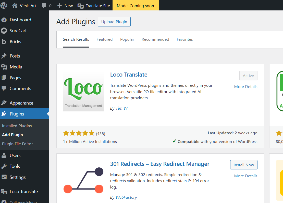
Task: Click the Media icon in sidebar
Action: [x=4, y=67]
